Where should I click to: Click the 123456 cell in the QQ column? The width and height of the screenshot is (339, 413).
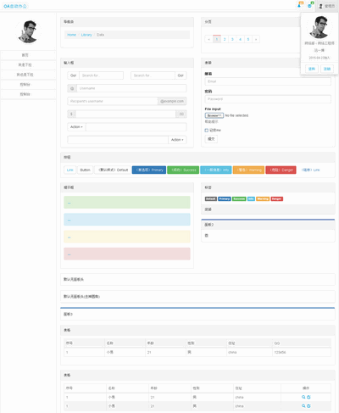click(x=302, y=352)
